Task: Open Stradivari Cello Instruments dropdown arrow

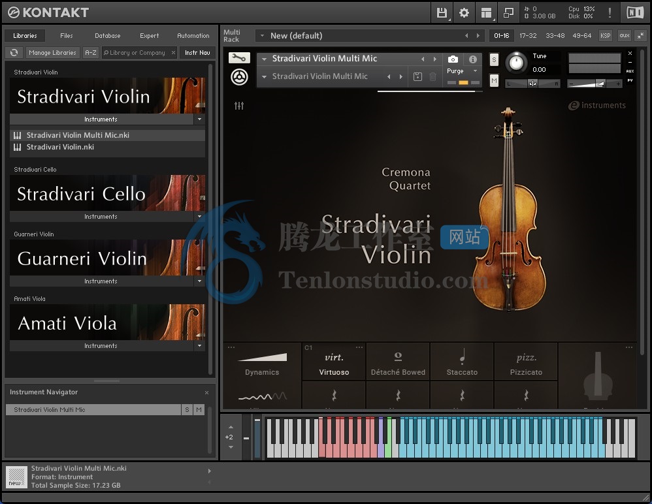Action: point(200,217)
